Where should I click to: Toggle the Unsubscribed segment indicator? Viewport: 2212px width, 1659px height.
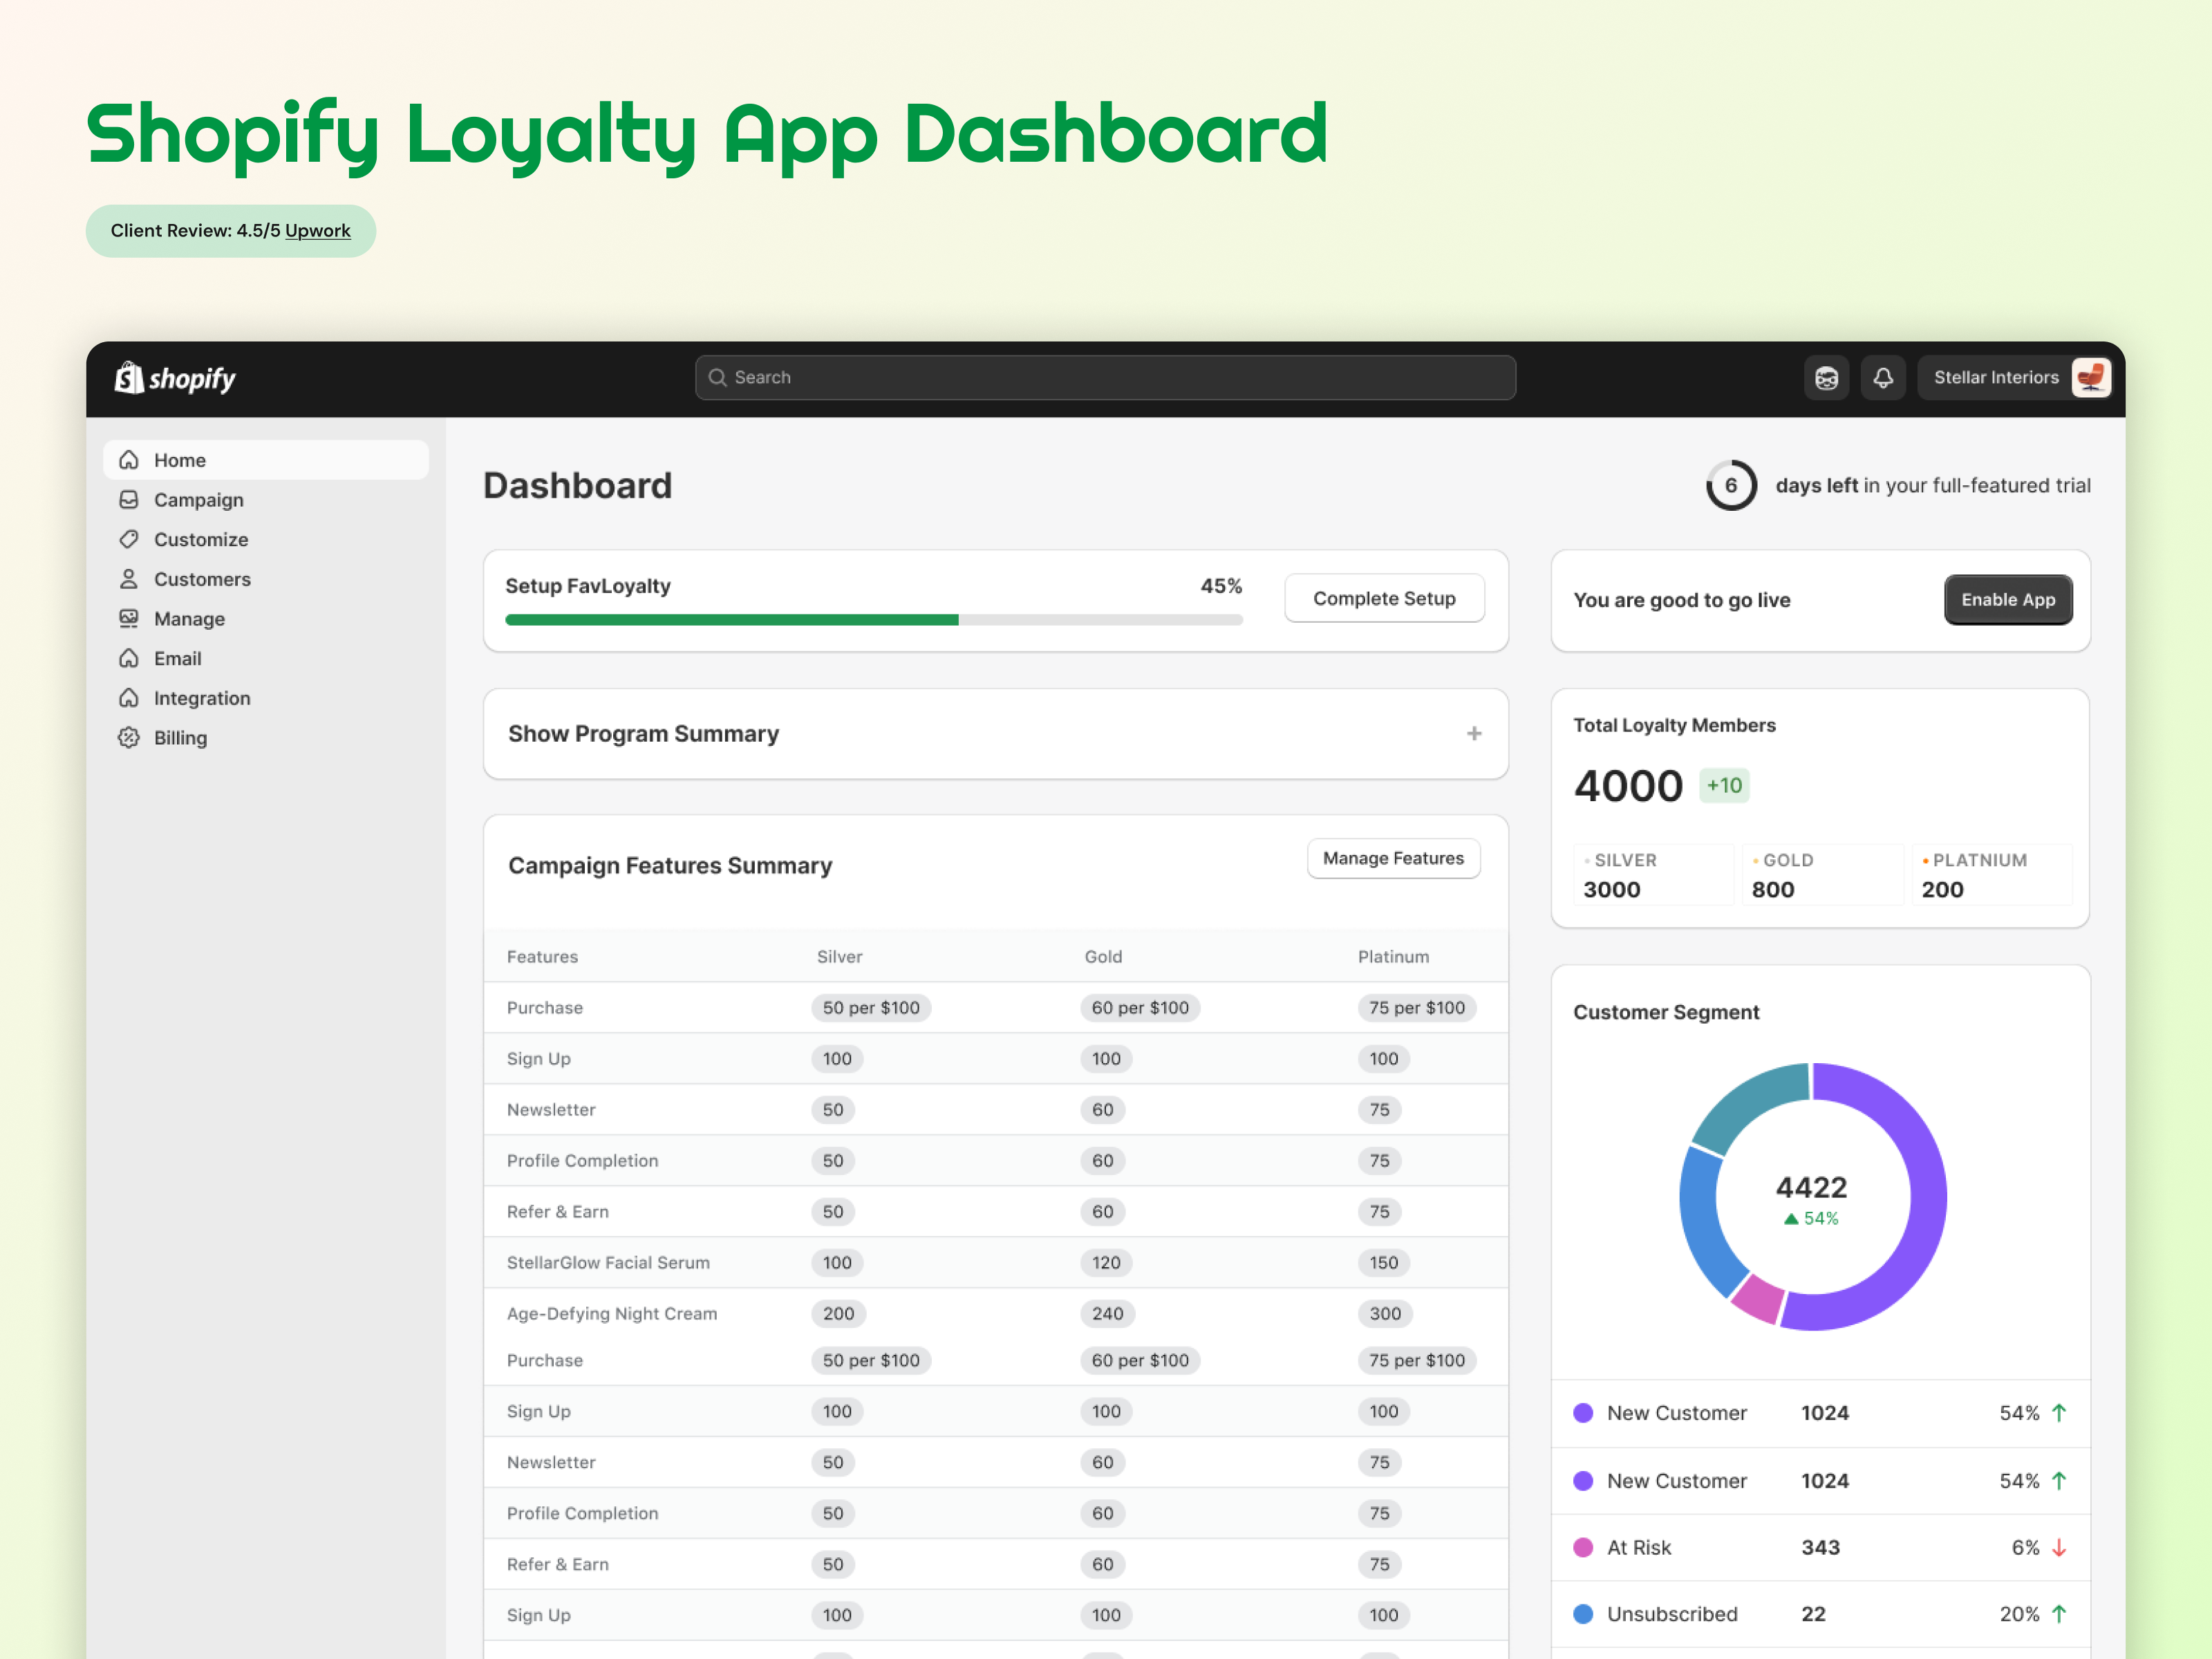[1583, 1614]
